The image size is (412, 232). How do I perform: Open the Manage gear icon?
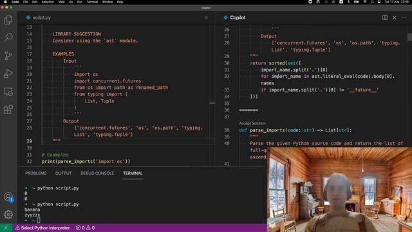8,215
